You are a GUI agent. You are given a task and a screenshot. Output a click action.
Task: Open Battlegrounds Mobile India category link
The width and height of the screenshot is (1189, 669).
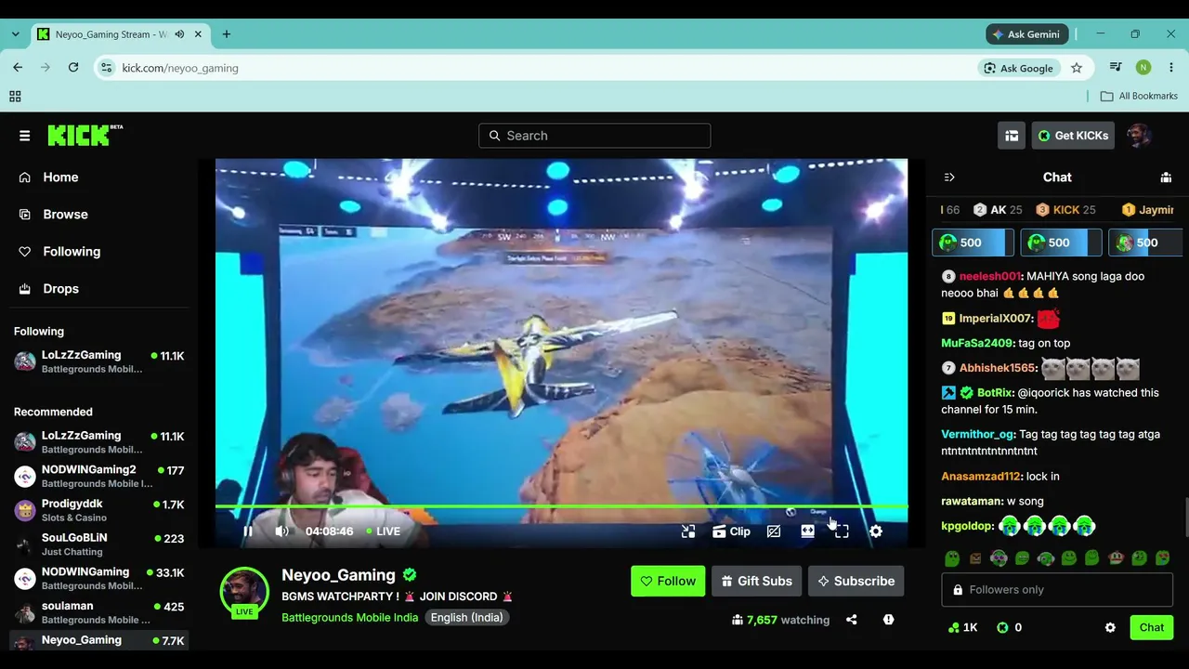point(350,618)
